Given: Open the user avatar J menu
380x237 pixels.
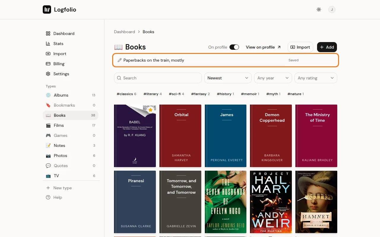Looking at the screenshot, I should coord(332,9).
